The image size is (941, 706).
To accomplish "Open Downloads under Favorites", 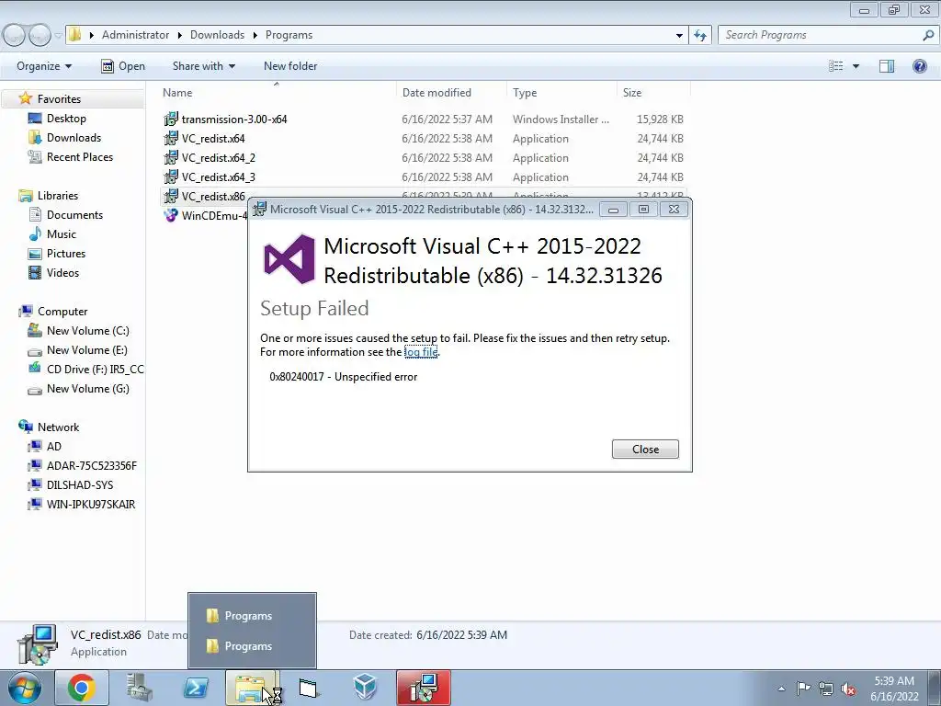I will [x=74, y=138].
